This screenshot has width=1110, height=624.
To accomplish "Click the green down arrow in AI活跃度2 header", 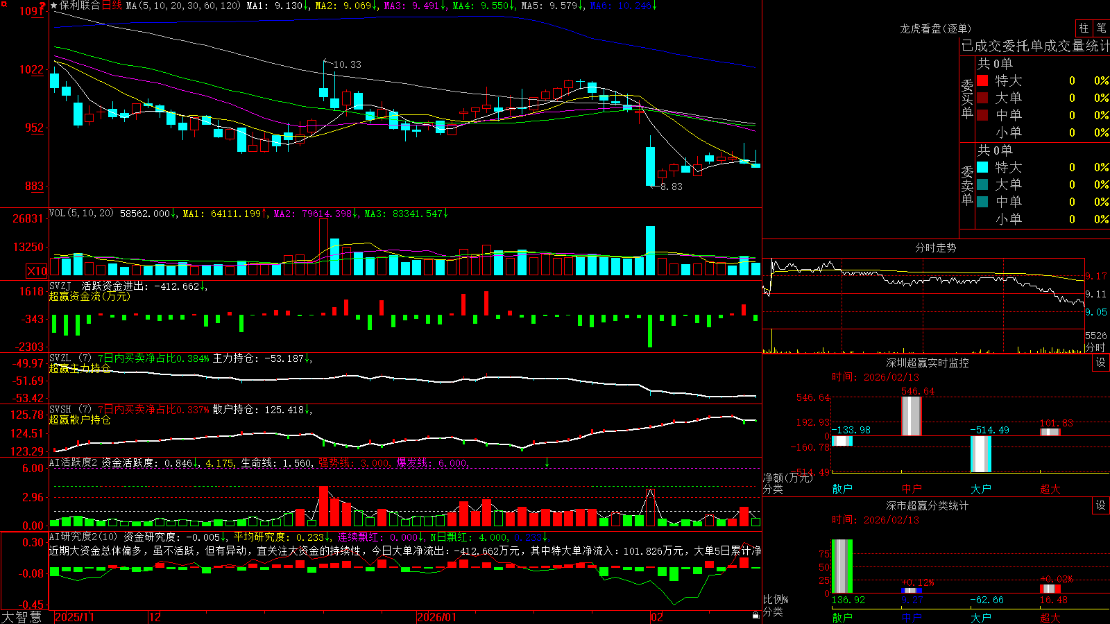I will pyautogui.click(x=547, y=462).
